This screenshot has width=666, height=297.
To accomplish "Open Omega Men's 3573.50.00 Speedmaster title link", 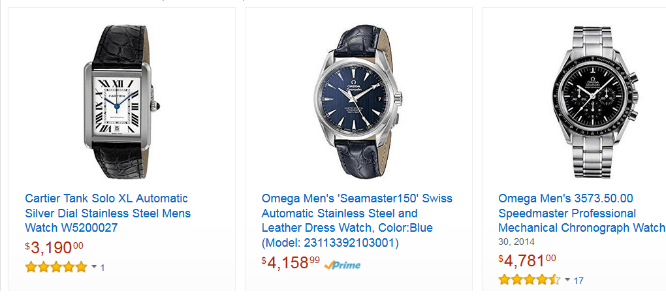I will coord(582,213).
